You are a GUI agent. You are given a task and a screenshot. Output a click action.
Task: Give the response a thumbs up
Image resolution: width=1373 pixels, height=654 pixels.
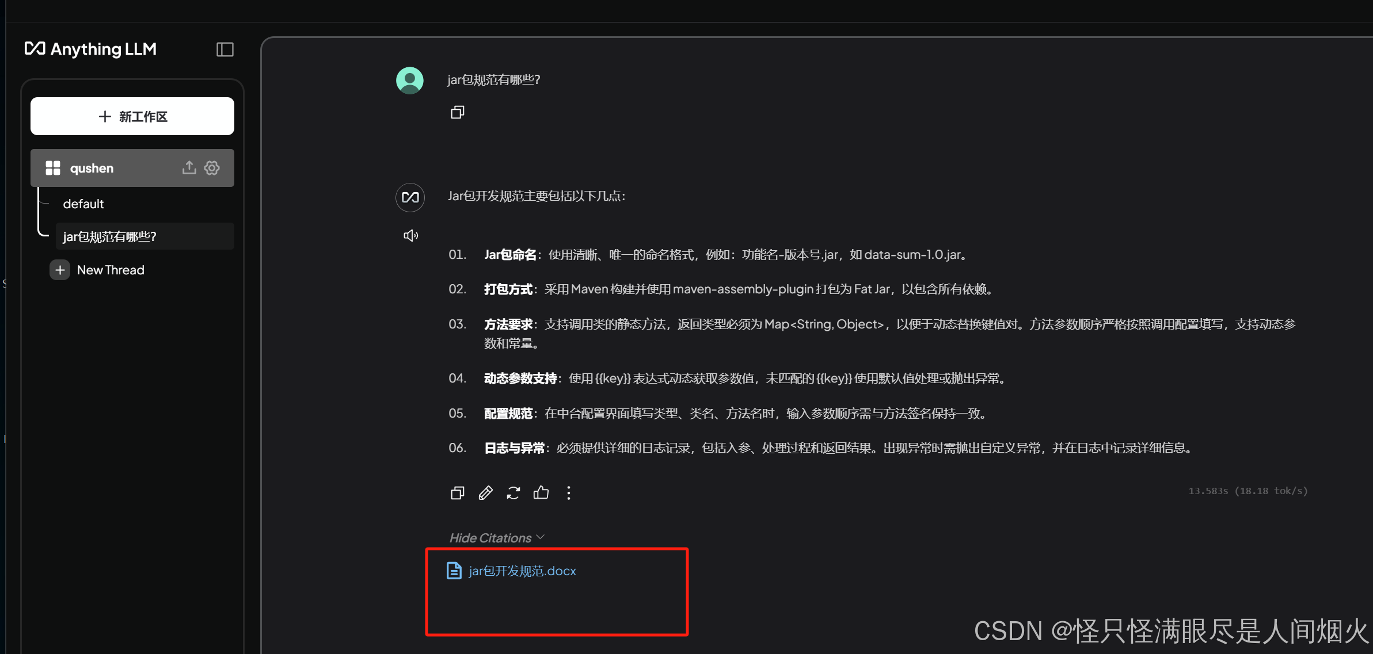click(x=541, y=493)
